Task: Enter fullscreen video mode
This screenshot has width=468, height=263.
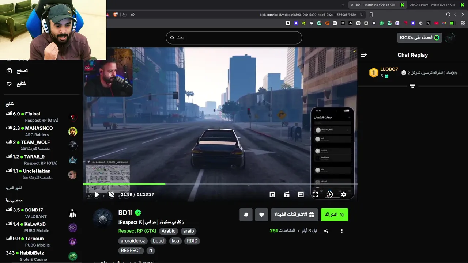Action: click(315, 195)
